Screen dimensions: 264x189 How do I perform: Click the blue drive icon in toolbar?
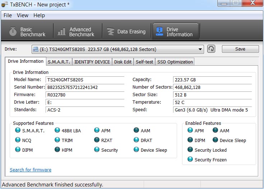[159, 32]
